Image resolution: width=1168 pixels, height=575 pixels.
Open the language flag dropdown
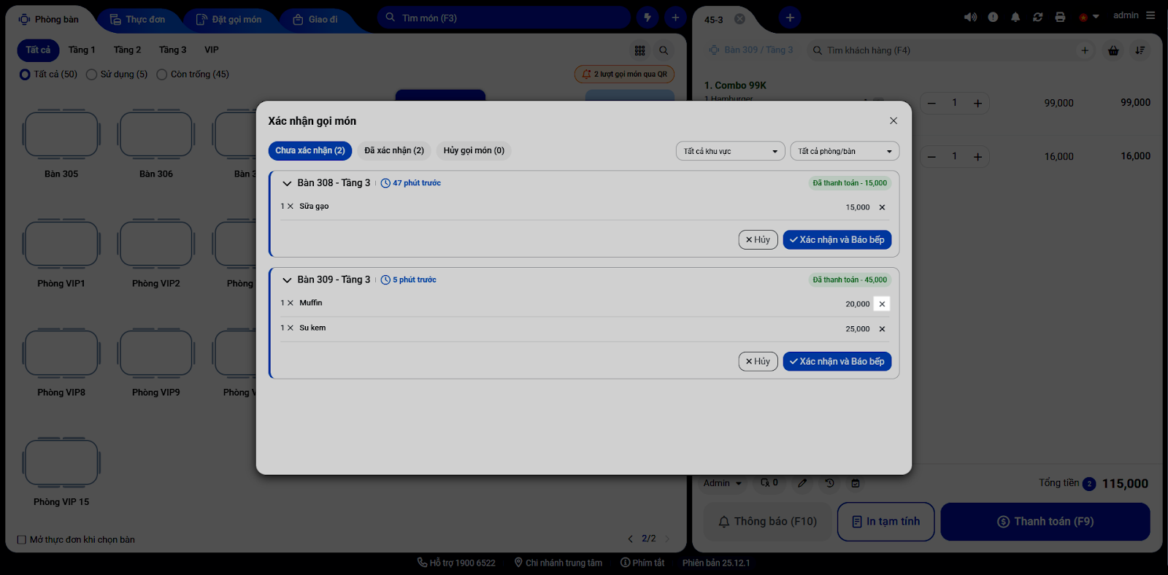(x=1088, y=17)
